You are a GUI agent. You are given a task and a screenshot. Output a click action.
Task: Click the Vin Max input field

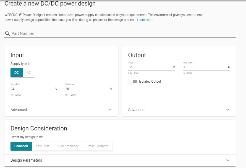click(87, 89)
